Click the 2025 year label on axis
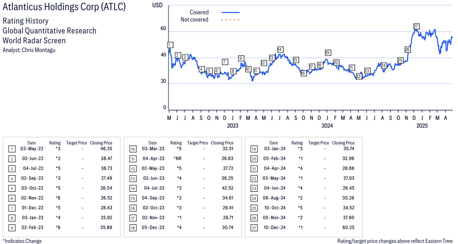The height and width of the screenshot is (244, 458). point(422,125)
